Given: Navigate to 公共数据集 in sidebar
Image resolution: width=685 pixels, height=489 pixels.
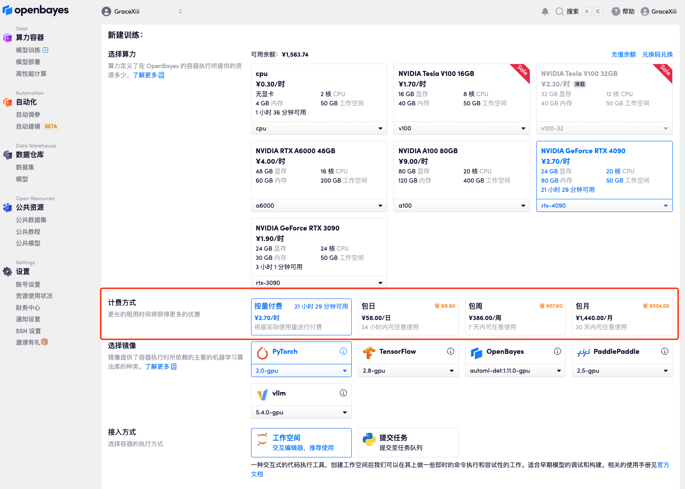Looking at the screenshot, I should [x=31, y=220].
